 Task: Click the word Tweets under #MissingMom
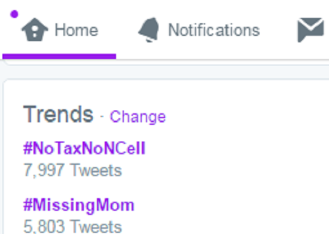point(96,226)
